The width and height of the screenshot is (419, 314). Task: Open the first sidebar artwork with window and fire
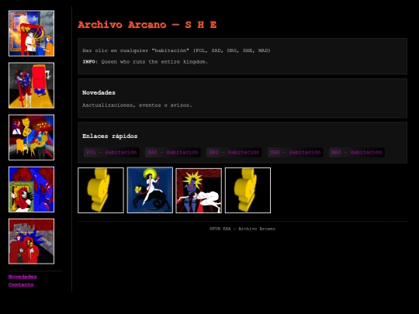(31, 33)
